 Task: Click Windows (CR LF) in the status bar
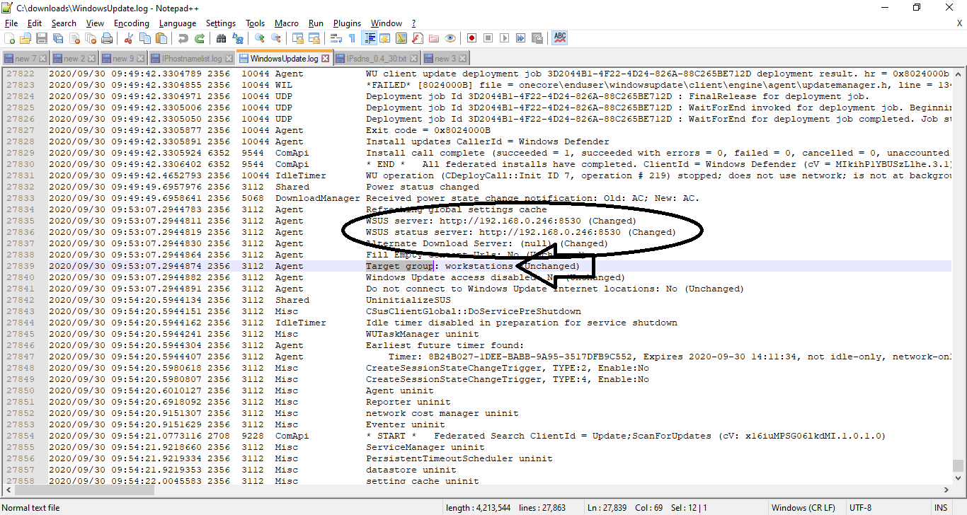pos(803,508)
